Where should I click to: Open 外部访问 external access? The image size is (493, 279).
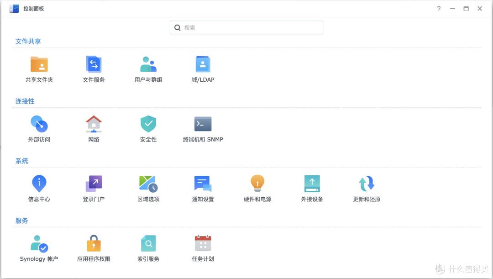[x=39, y=124]
